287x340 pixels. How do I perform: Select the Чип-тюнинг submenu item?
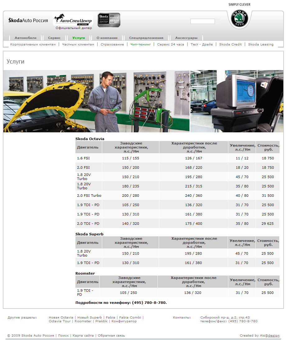(141, 44)
